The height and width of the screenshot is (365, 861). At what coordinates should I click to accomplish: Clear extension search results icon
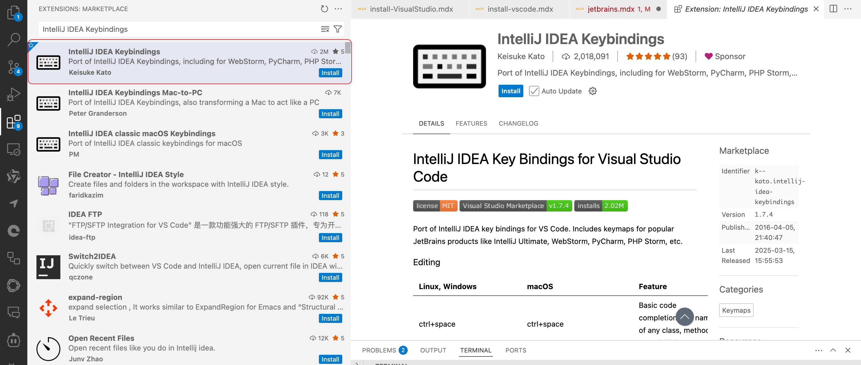[x=325, y=29]
